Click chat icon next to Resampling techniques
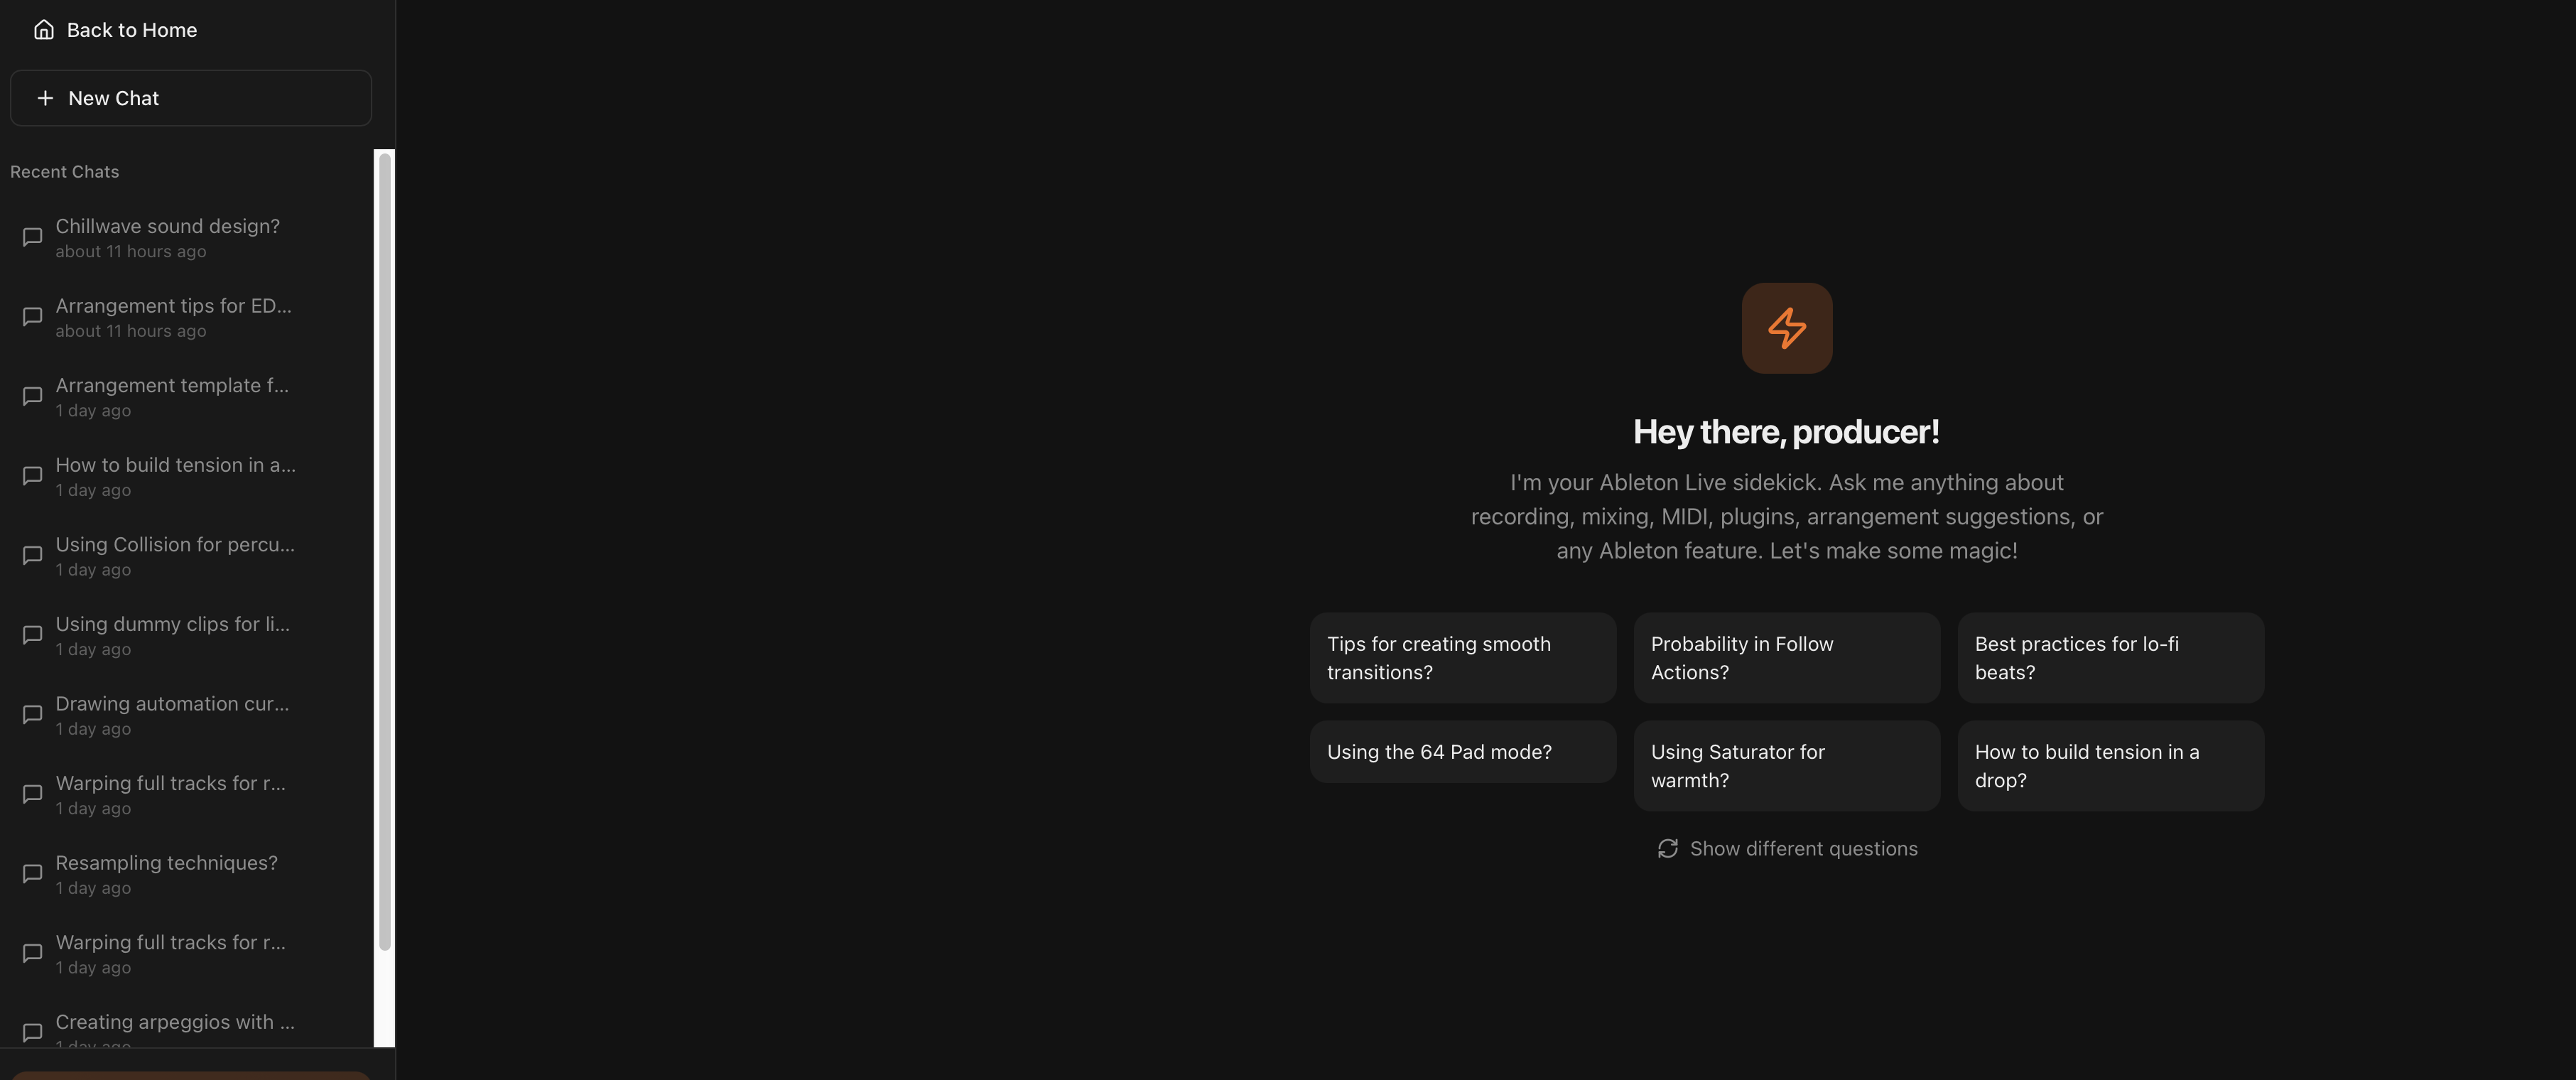2576x1080 pixels. [x=32, y=873]
